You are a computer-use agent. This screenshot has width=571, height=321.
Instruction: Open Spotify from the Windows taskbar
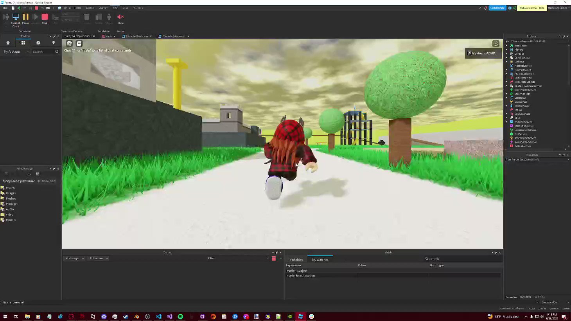(x=180, y=316)
